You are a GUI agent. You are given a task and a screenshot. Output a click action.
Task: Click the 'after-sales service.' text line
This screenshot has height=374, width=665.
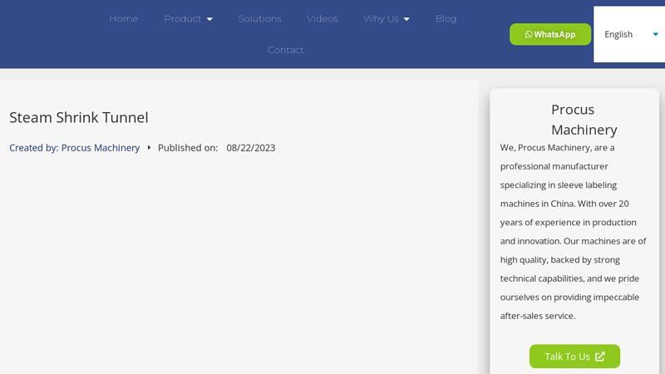(538, 316)
